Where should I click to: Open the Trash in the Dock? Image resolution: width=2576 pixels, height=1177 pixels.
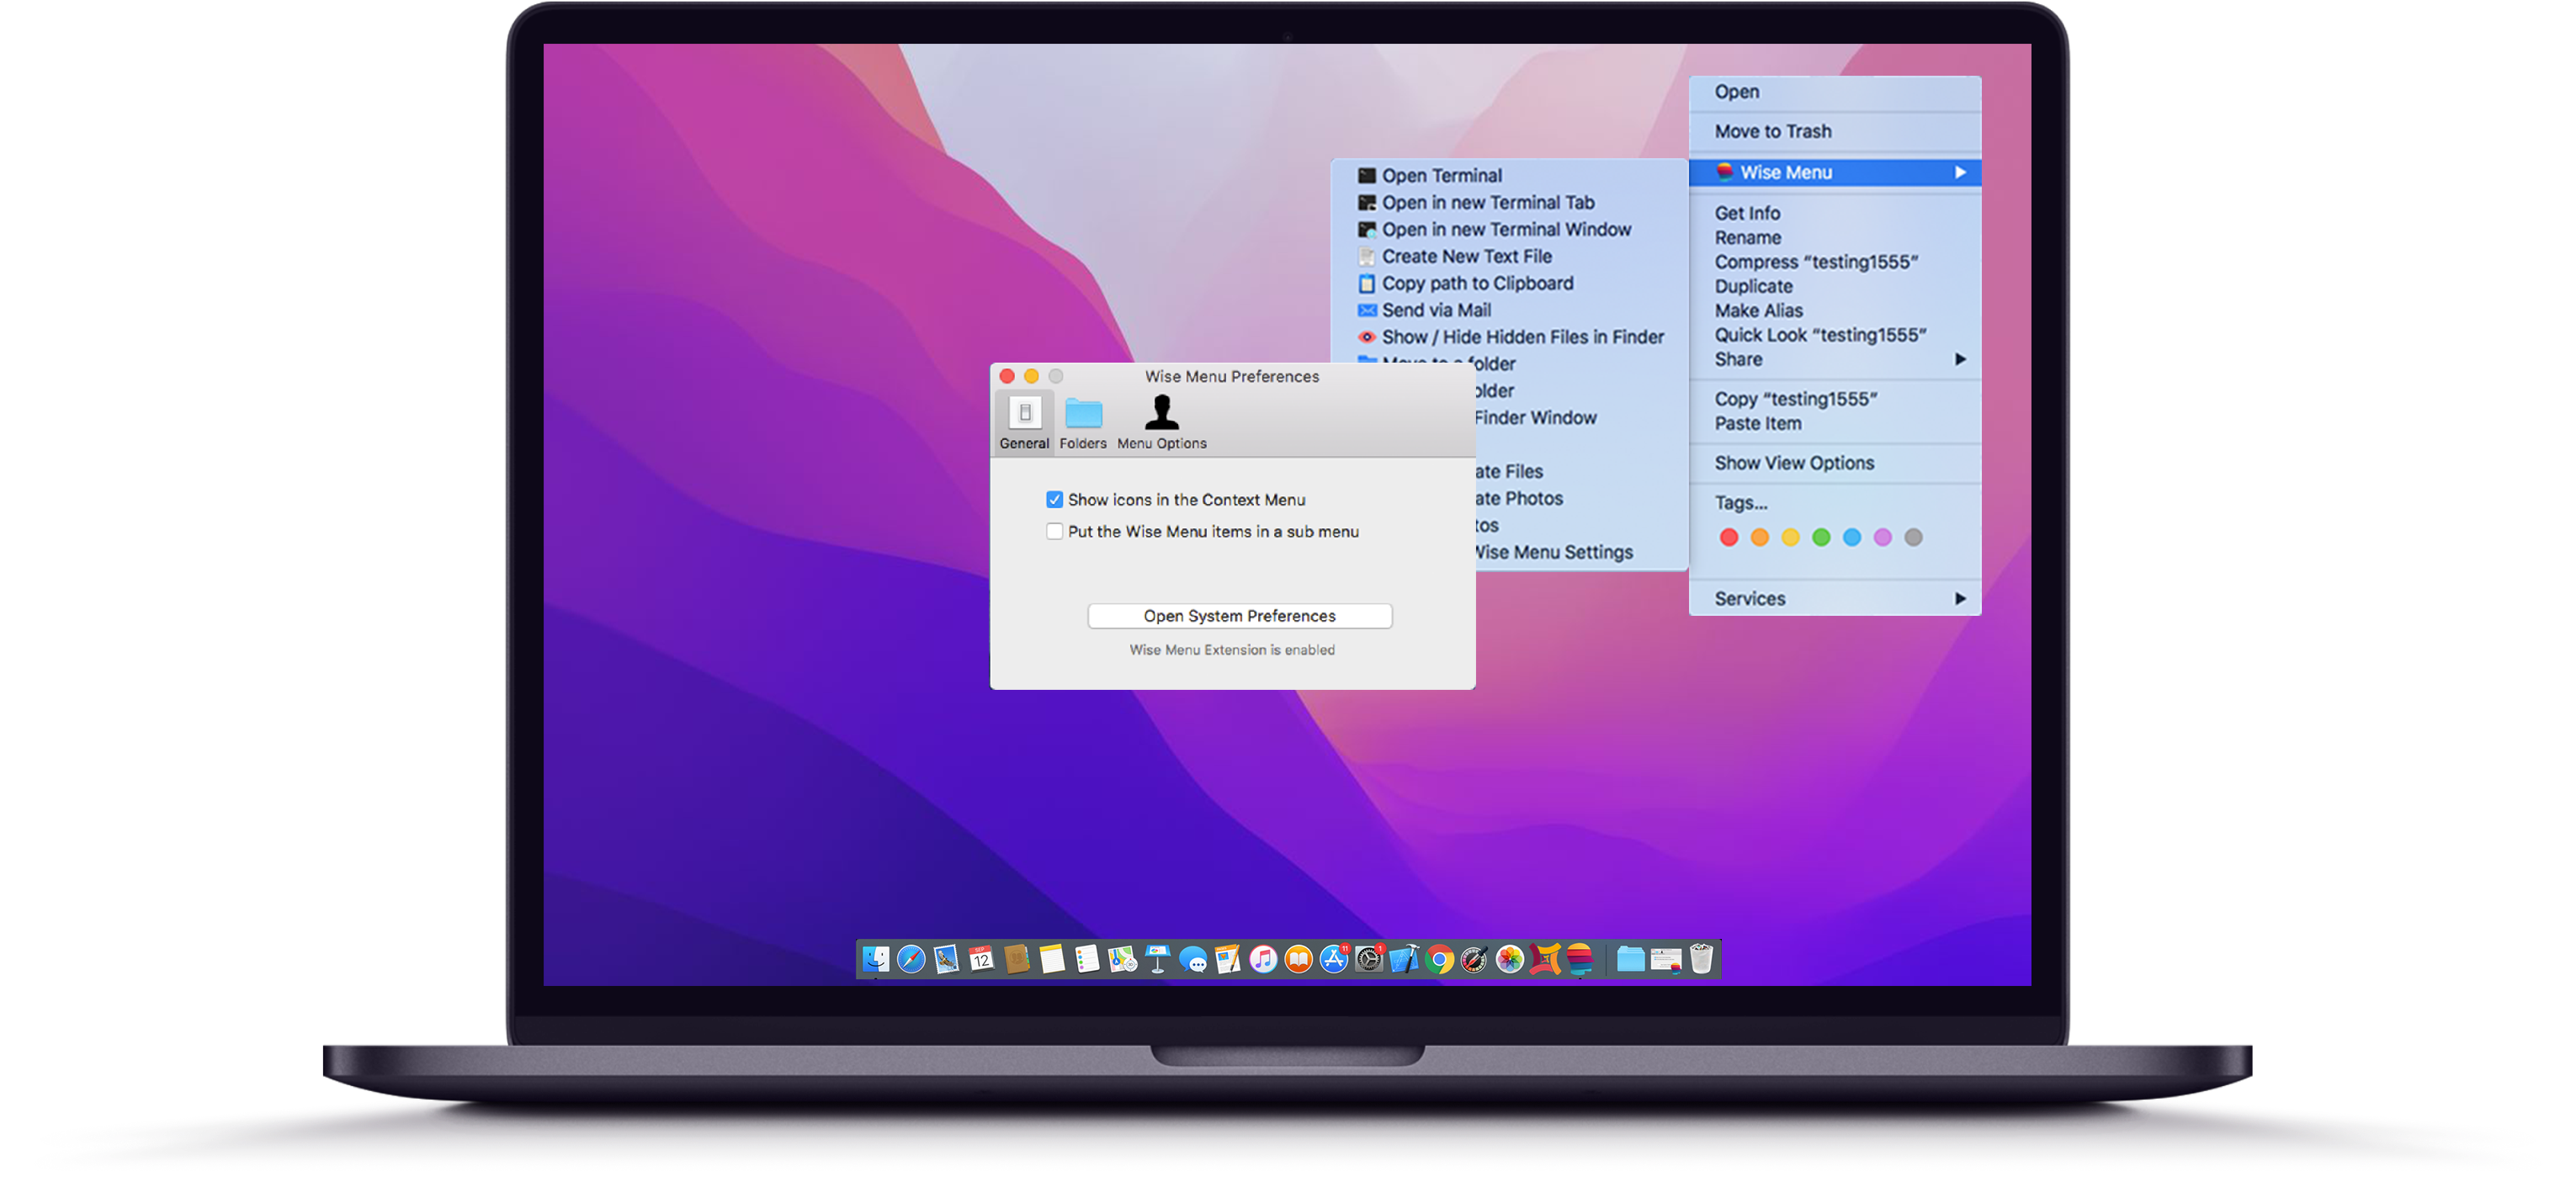pyautogui.click(x=1701, y=960)
